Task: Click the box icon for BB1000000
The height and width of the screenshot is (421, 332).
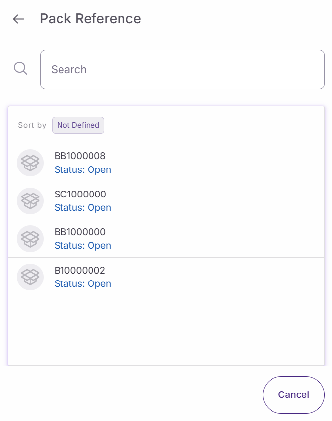Action: (30, 239)
